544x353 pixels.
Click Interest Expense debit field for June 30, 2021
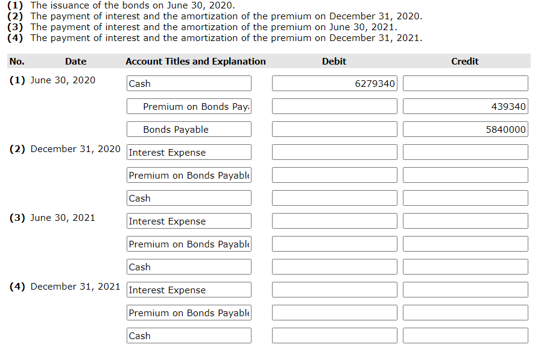[x=335, y=221]
